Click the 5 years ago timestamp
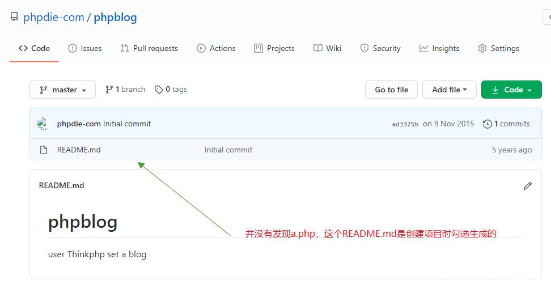The height and width of the screenshot is (289, 551). 512,150
